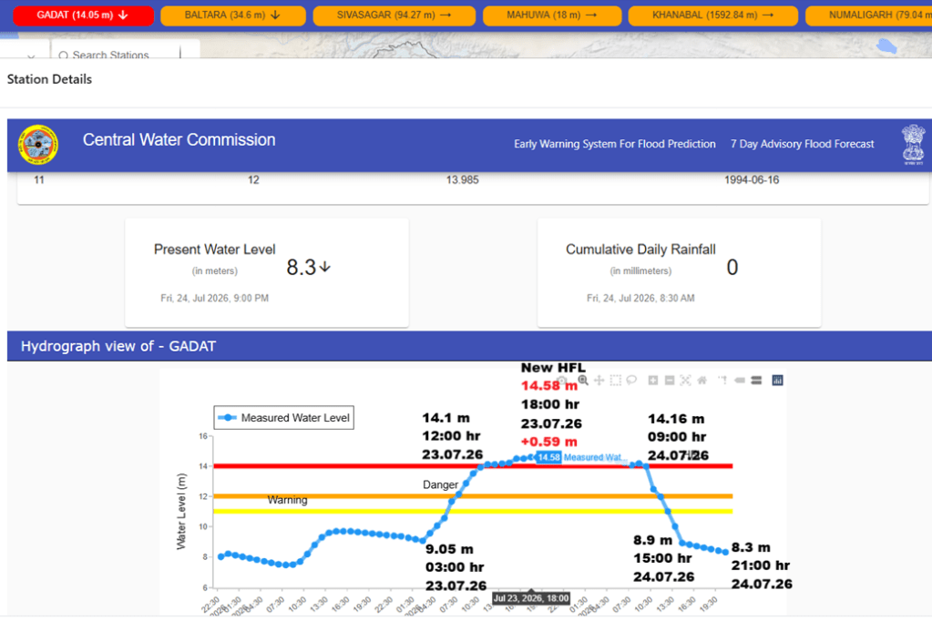Select the pan tool in chart toolbar
932x631 pixels.
pyautogui.click(x=599, y=381)
